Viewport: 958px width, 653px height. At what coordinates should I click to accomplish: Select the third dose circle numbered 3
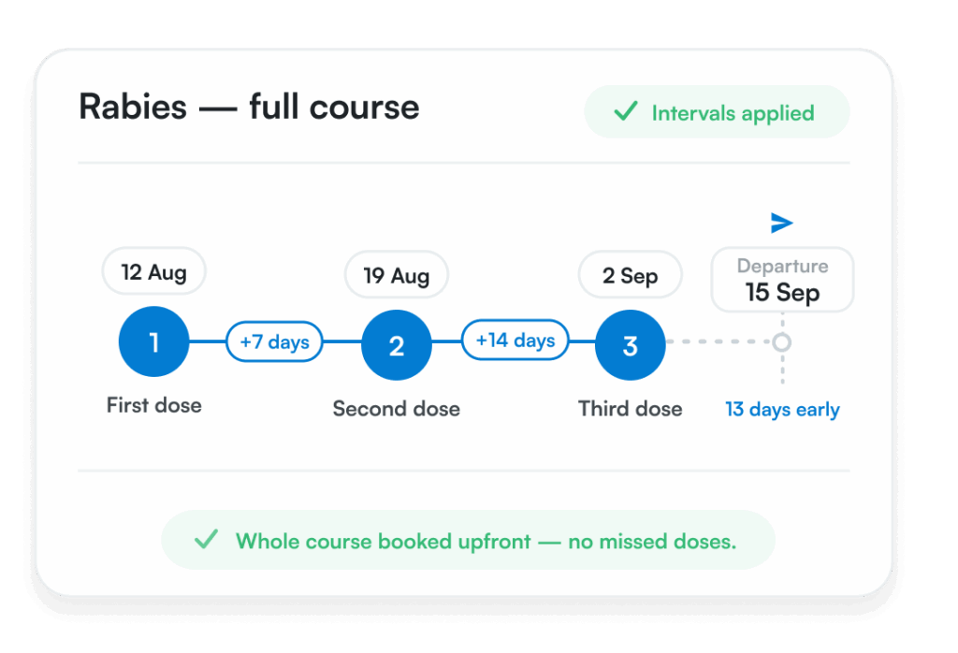pos(631,345)
